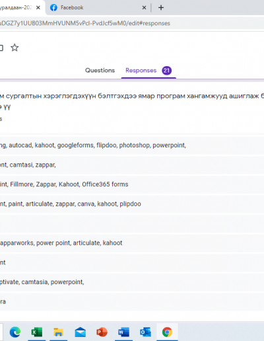Open Word from the taskbar
Viewport: 264px width, 341px height.
(x=123, y=332)
